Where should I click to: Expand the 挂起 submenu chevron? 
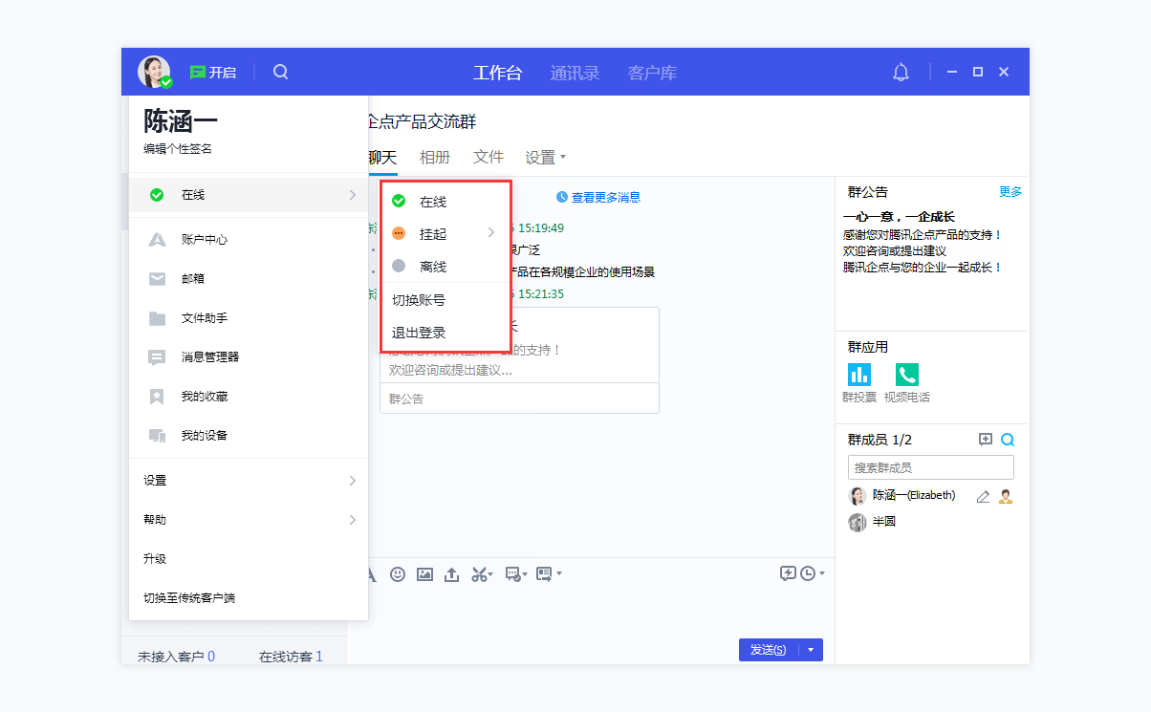pos(493,232)
